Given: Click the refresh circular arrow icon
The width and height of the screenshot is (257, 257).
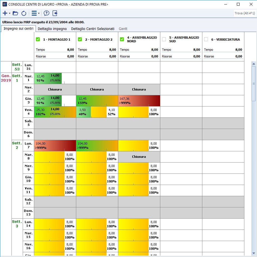Looking at the screenshot, I should click(x=24, y=13).
